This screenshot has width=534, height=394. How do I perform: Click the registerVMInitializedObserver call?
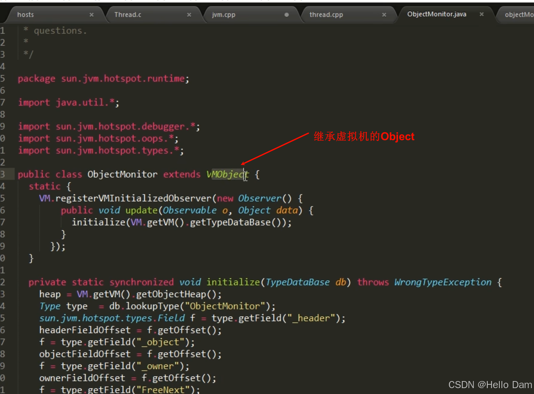click(x=133, y=198)
